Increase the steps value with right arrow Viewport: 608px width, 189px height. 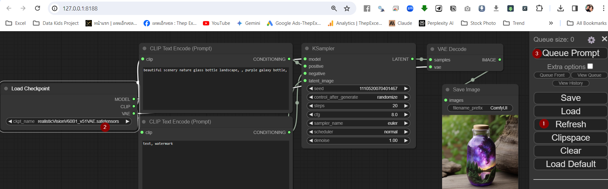(406, 106)
